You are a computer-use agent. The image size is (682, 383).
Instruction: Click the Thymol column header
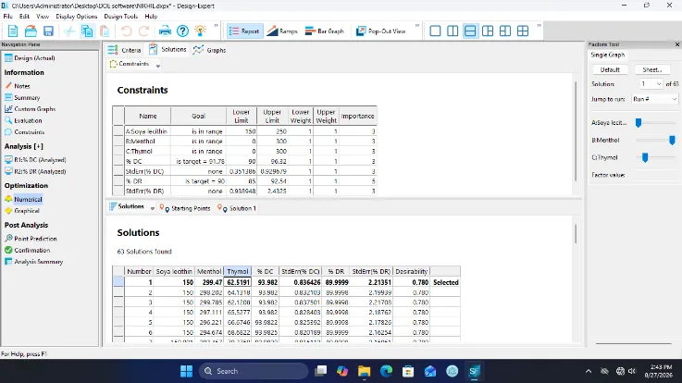click(238, 271)
